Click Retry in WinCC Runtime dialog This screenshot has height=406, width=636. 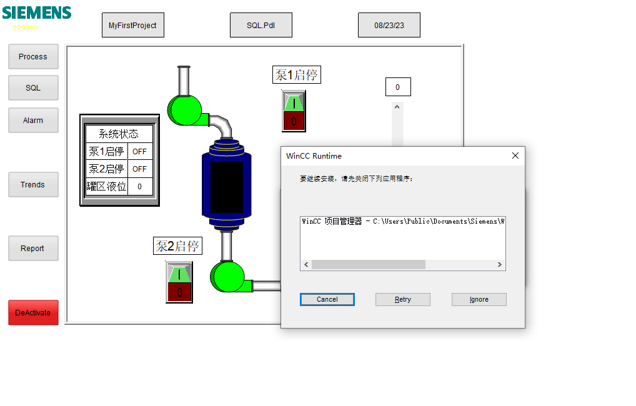click(x=402, y=300)
